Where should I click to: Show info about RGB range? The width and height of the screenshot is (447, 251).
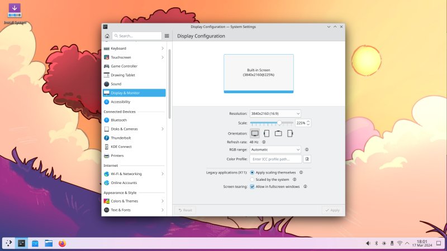click(x=307, y=149)
